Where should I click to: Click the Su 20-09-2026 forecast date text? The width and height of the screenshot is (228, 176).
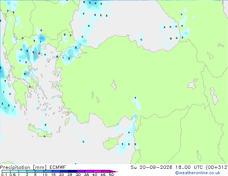[151, 167]
